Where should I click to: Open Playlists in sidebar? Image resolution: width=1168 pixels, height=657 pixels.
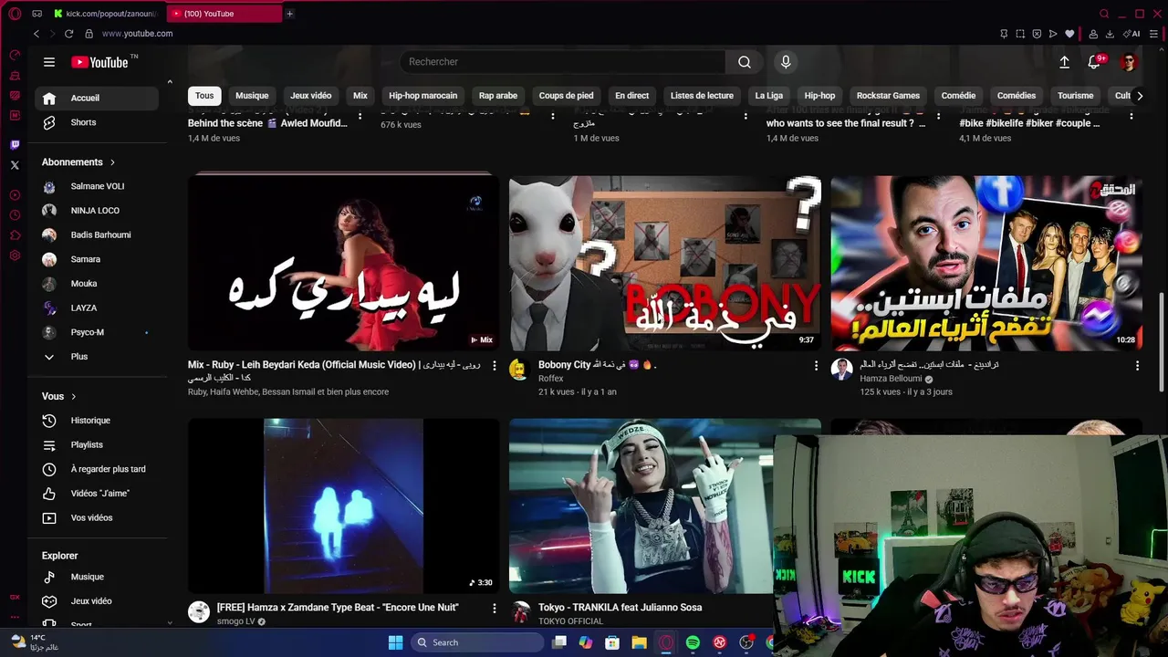click(x=97, y=445)
